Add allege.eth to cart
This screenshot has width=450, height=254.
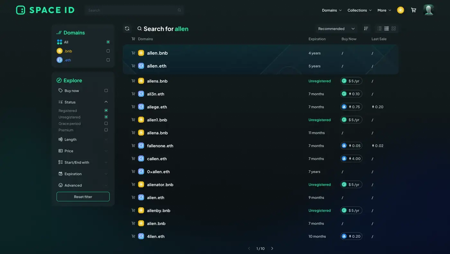[133, 107]
